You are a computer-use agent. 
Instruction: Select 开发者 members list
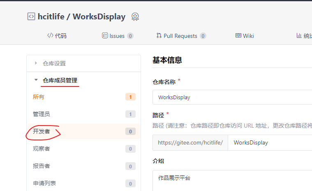83,131
